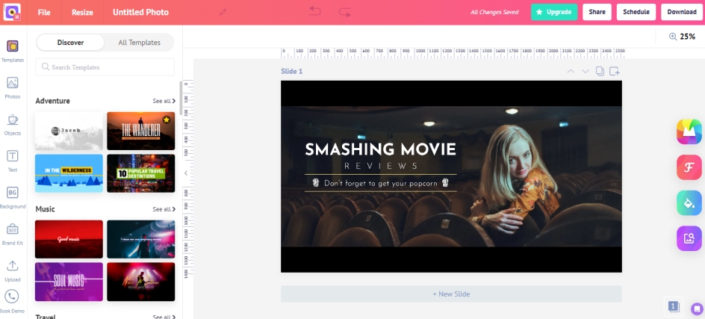Select The Wanderer template thumbnail

pos(140,131)
